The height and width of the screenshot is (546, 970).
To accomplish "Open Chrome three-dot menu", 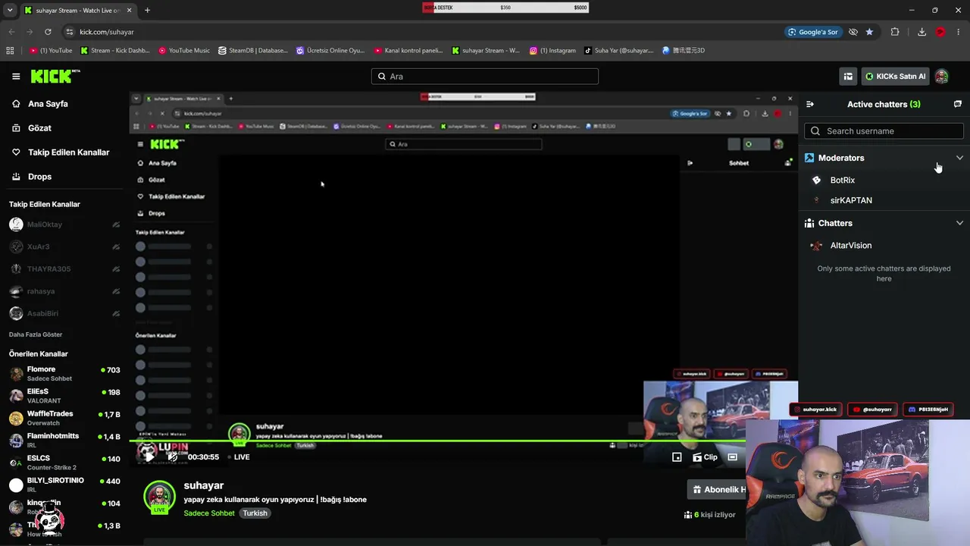I will pyautogui.click(x=959, y=32).
